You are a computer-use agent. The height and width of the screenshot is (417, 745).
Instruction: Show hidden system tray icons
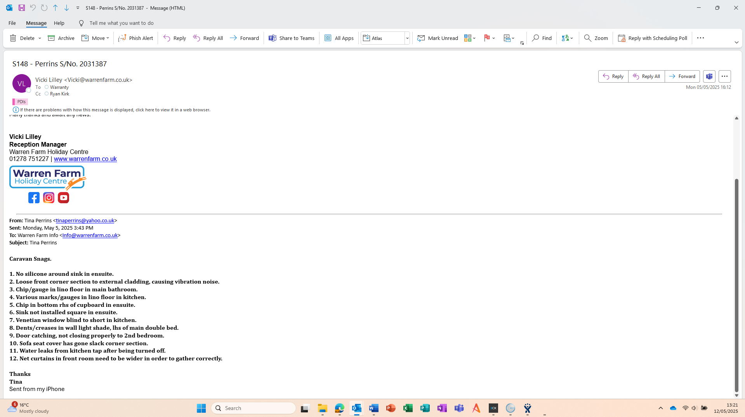[661, 408]
